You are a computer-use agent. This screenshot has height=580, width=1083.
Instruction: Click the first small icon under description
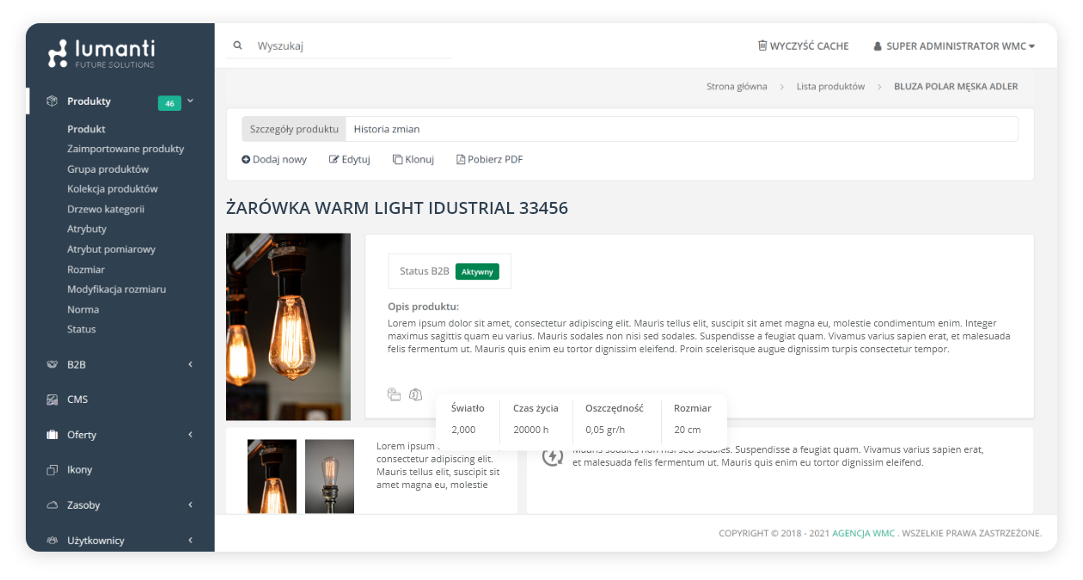click(x=394, y=394)
